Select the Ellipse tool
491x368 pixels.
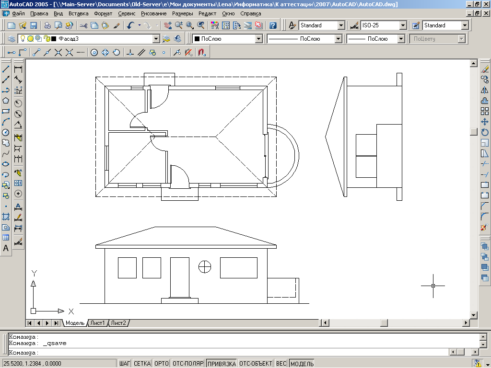coord(6,164)
